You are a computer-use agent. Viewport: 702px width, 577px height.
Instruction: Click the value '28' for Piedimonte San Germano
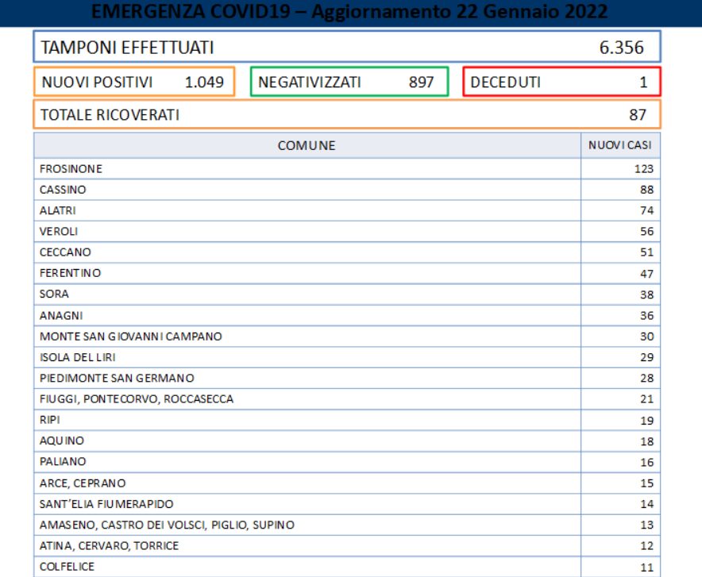[x=647, y=378]
